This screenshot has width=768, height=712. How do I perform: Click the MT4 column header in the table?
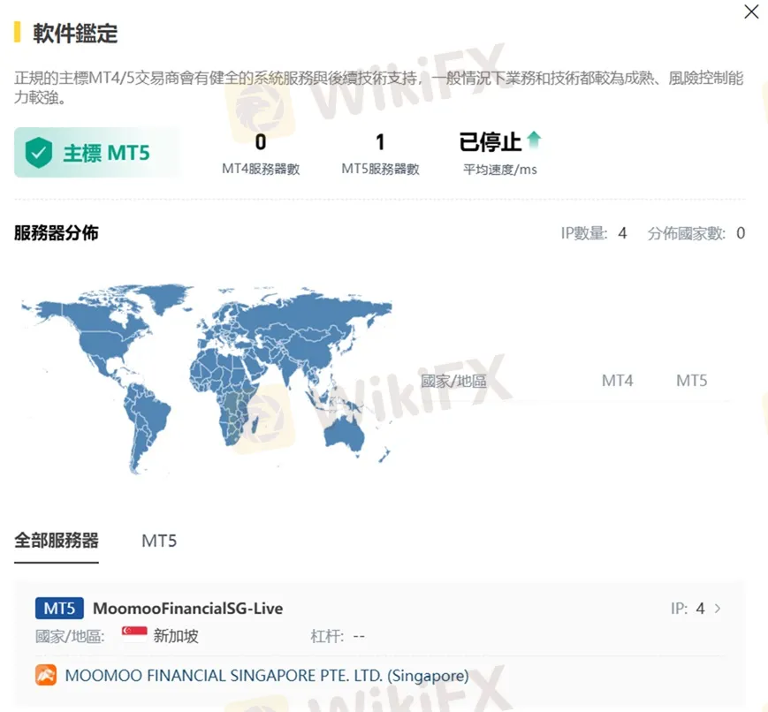coord(616,380)
